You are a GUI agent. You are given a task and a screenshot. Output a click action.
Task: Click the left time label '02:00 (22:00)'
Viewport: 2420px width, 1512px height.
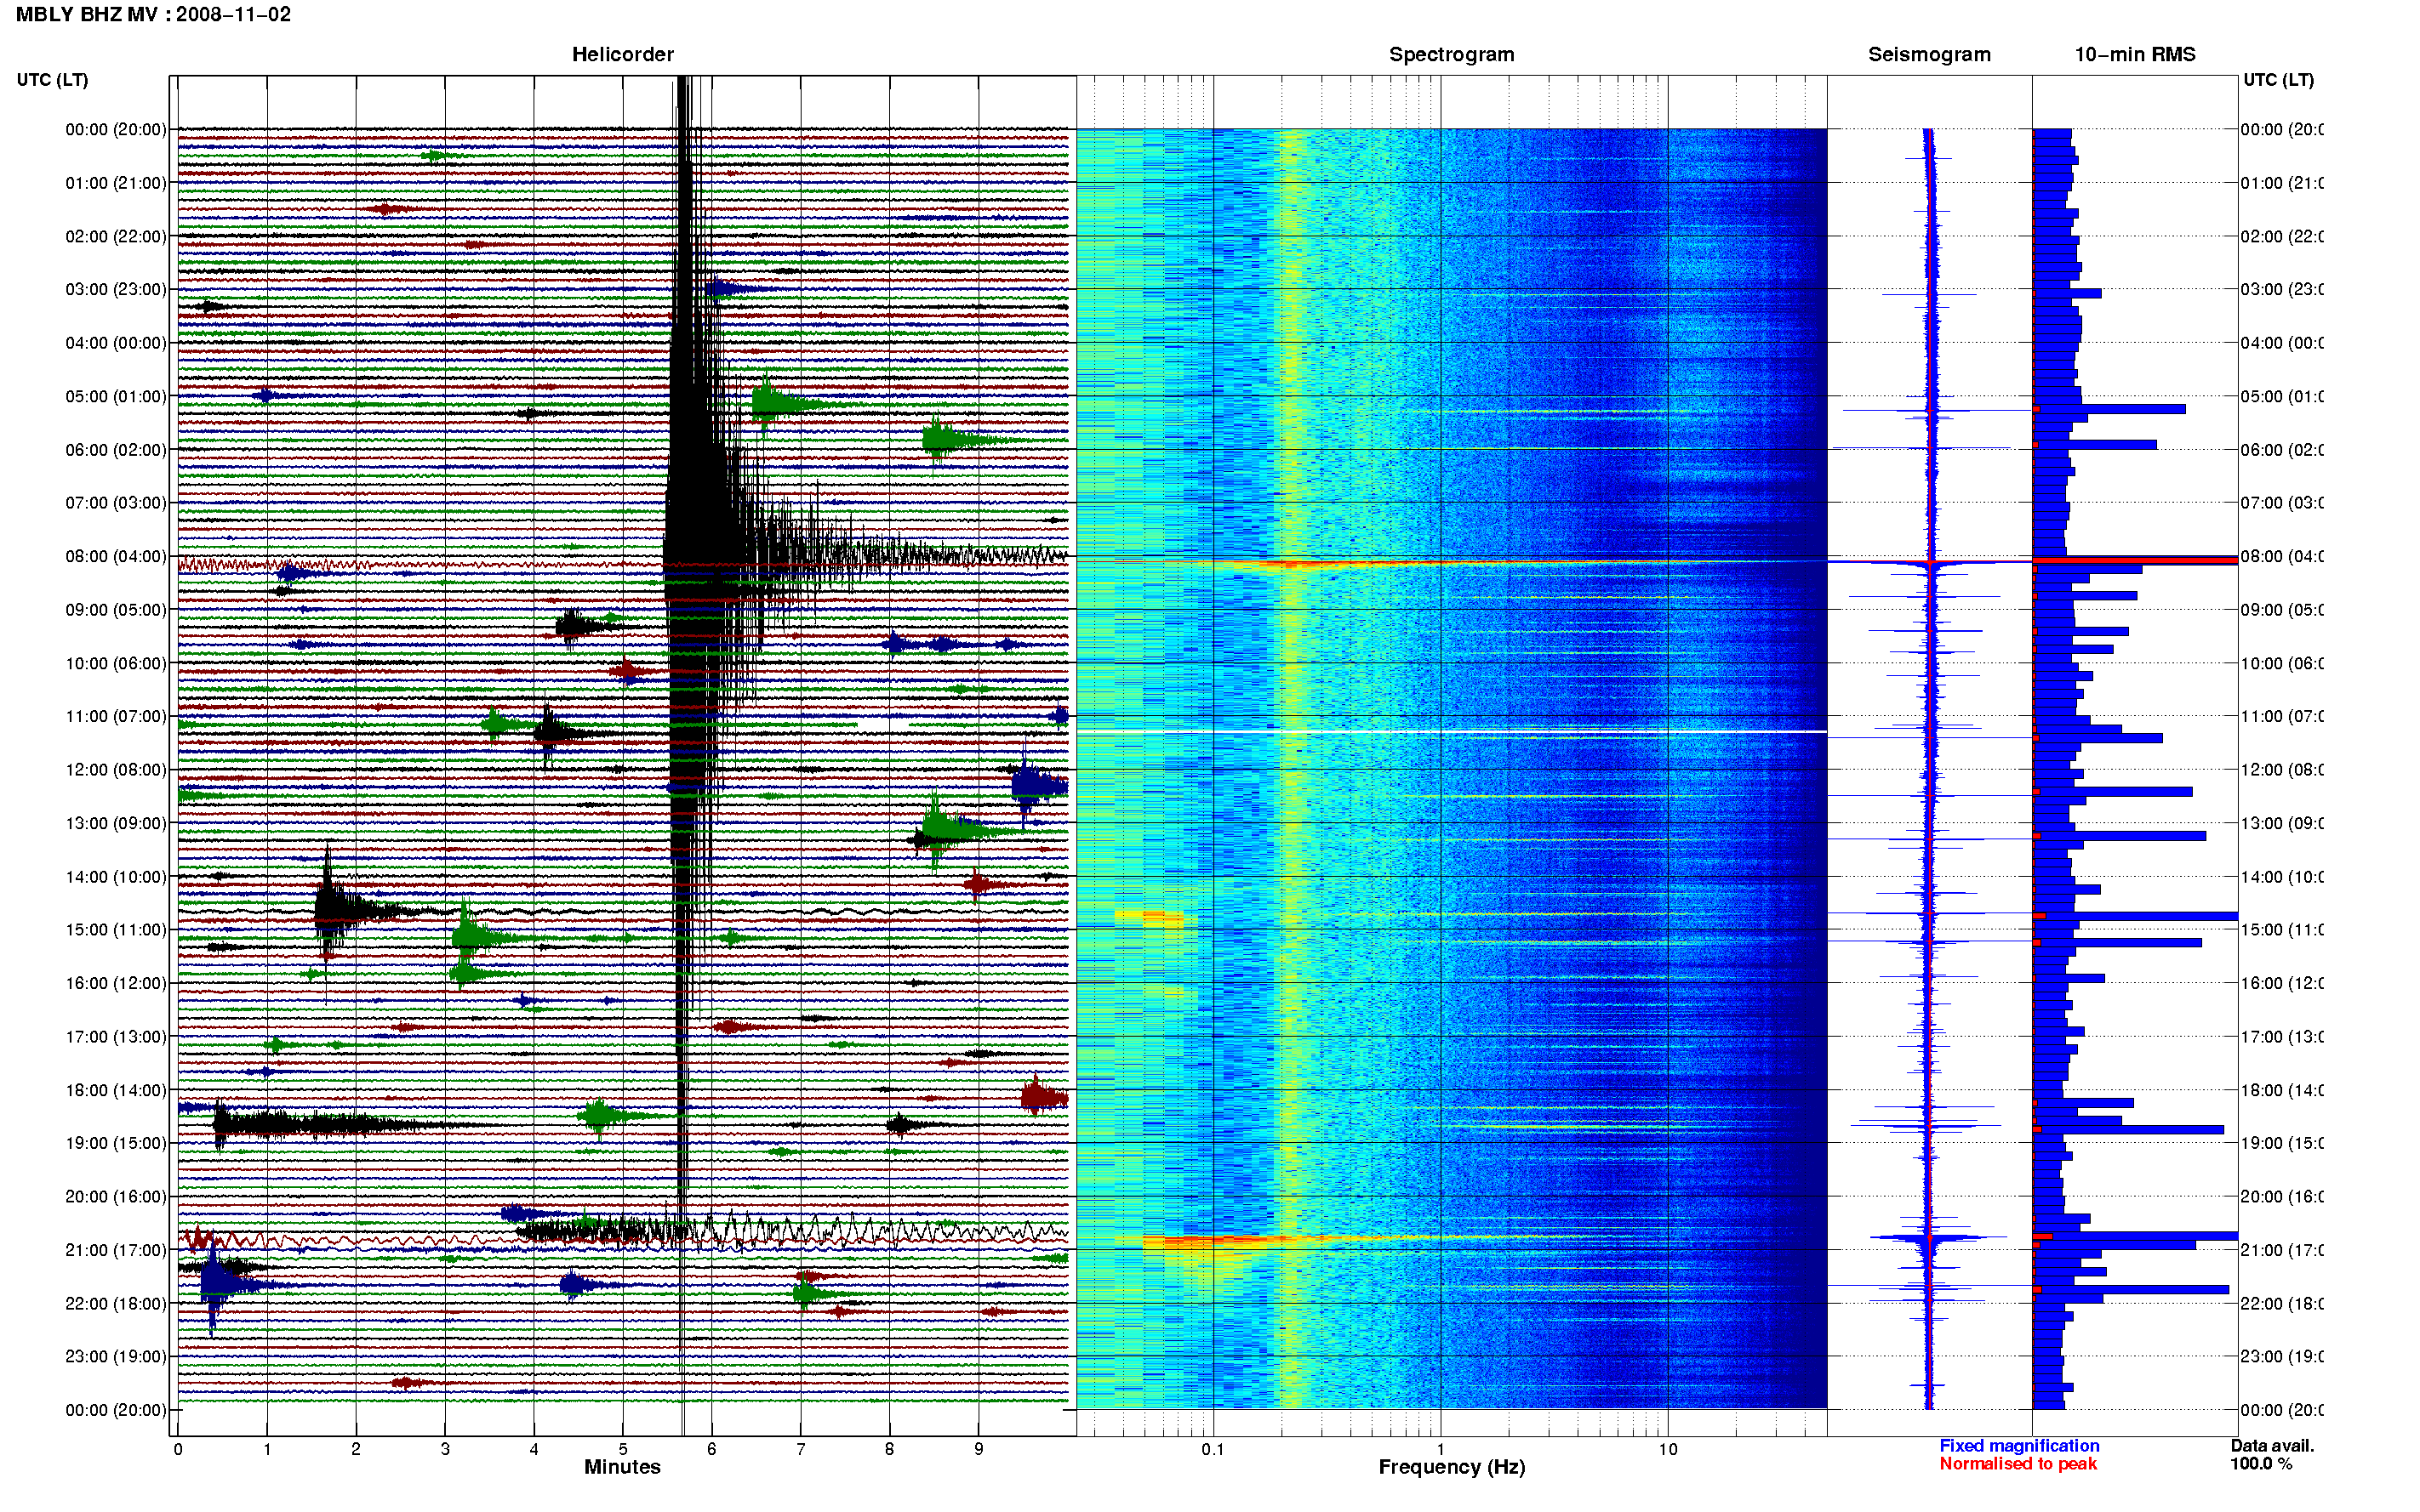coord(116,236)
